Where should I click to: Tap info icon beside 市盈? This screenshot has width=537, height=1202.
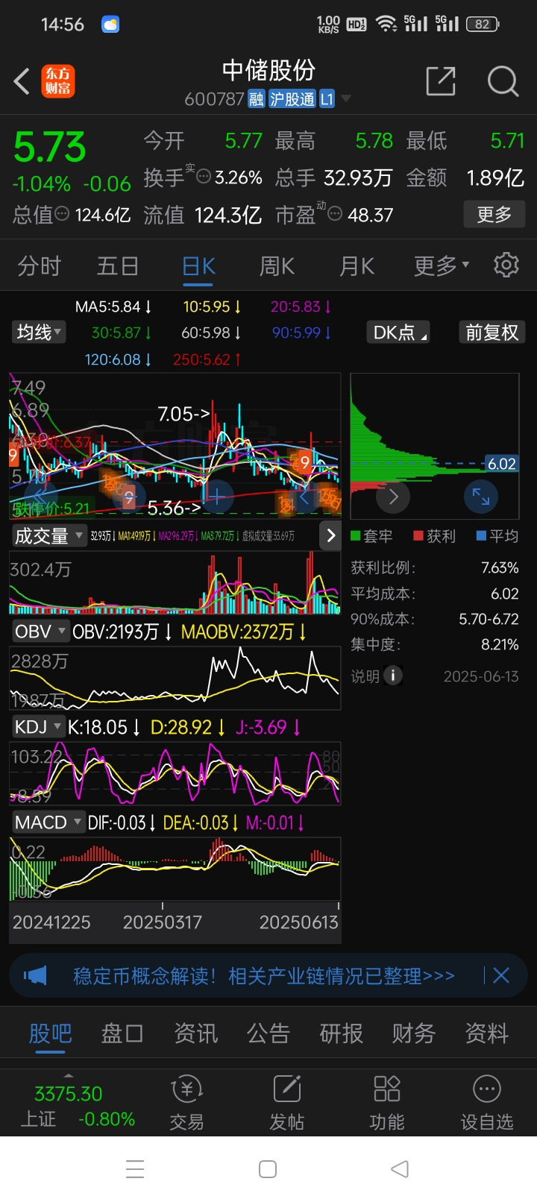point(335,215)
